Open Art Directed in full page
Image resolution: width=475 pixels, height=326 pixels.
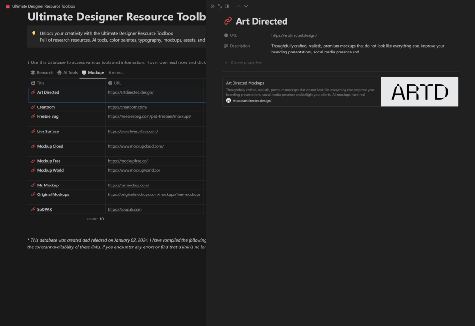coord(220,6)
